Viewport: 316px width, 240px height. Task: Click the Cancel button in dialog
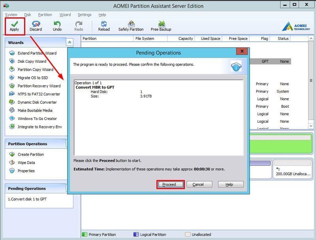(x=199, y=184)
